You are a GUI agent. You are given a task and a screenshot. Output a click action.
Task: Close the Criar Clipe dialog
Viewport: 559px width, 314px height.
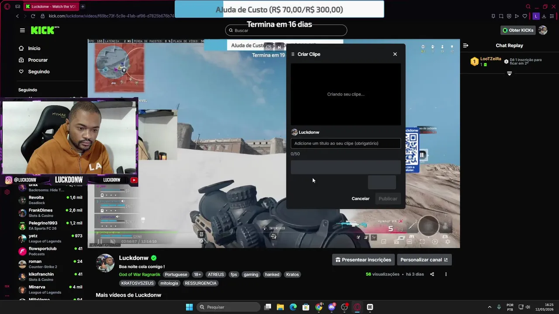click(395, 54)
